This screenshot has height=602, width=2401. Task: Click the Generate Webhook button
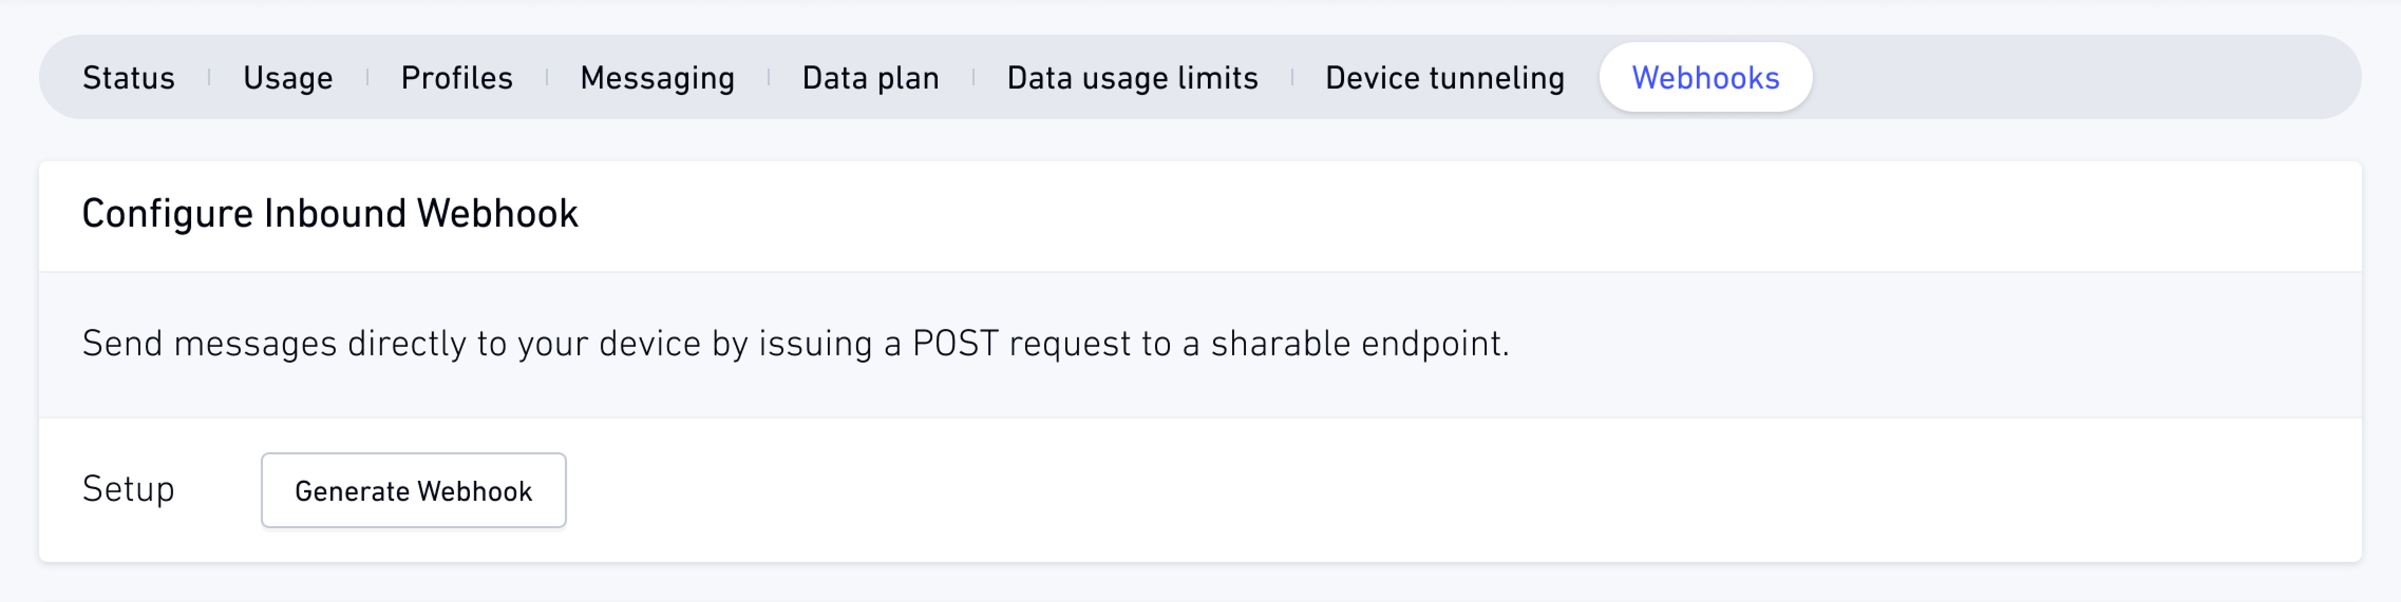point(414,490)
